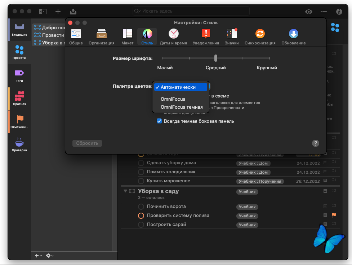The width and height of the screenshot is (352, 265).
Task: Click Учебник tag on Построить сарай
Action: tap(247, 225)
